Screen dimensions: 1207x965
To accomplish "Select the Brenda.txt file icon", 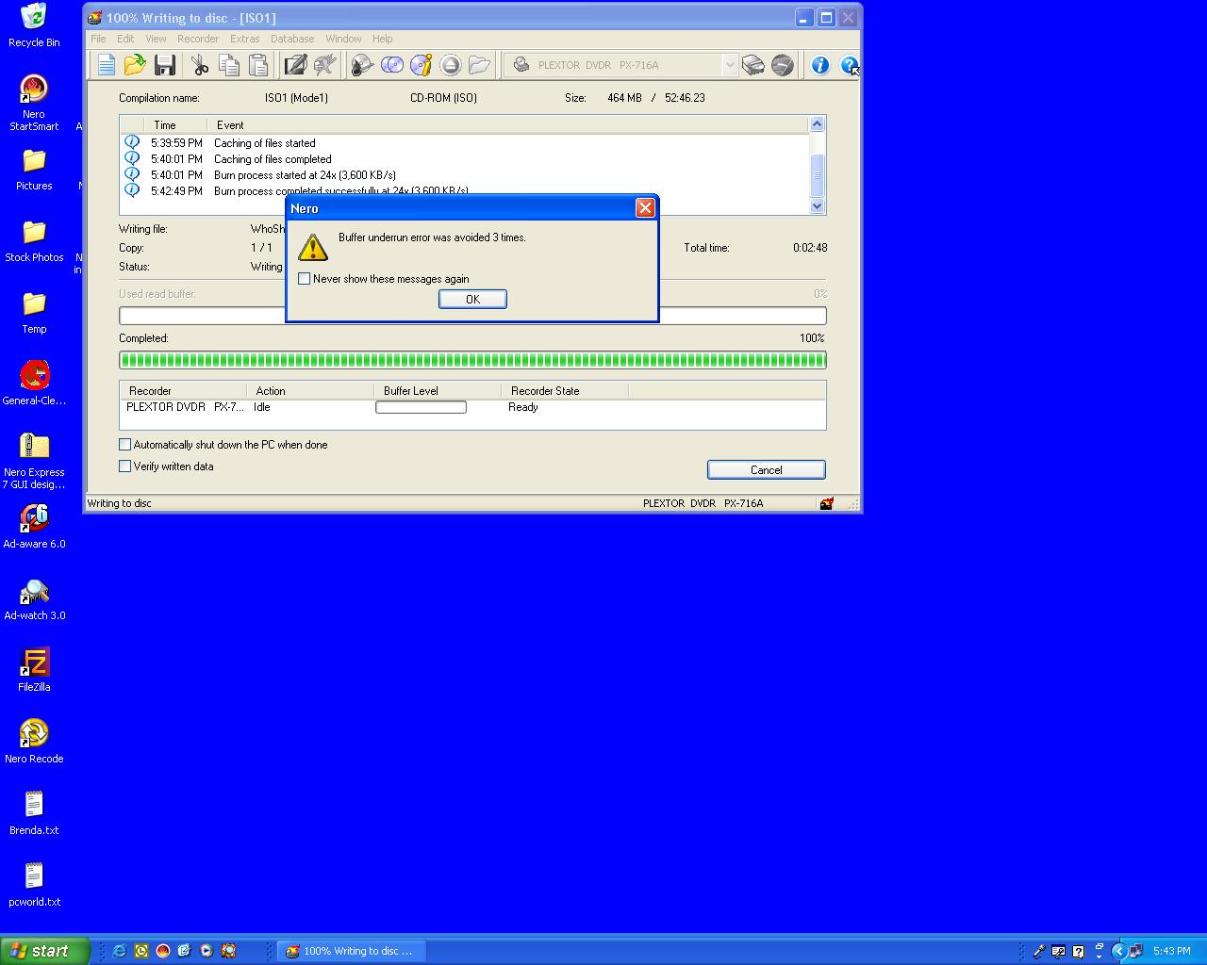I will tap(34, 813).
